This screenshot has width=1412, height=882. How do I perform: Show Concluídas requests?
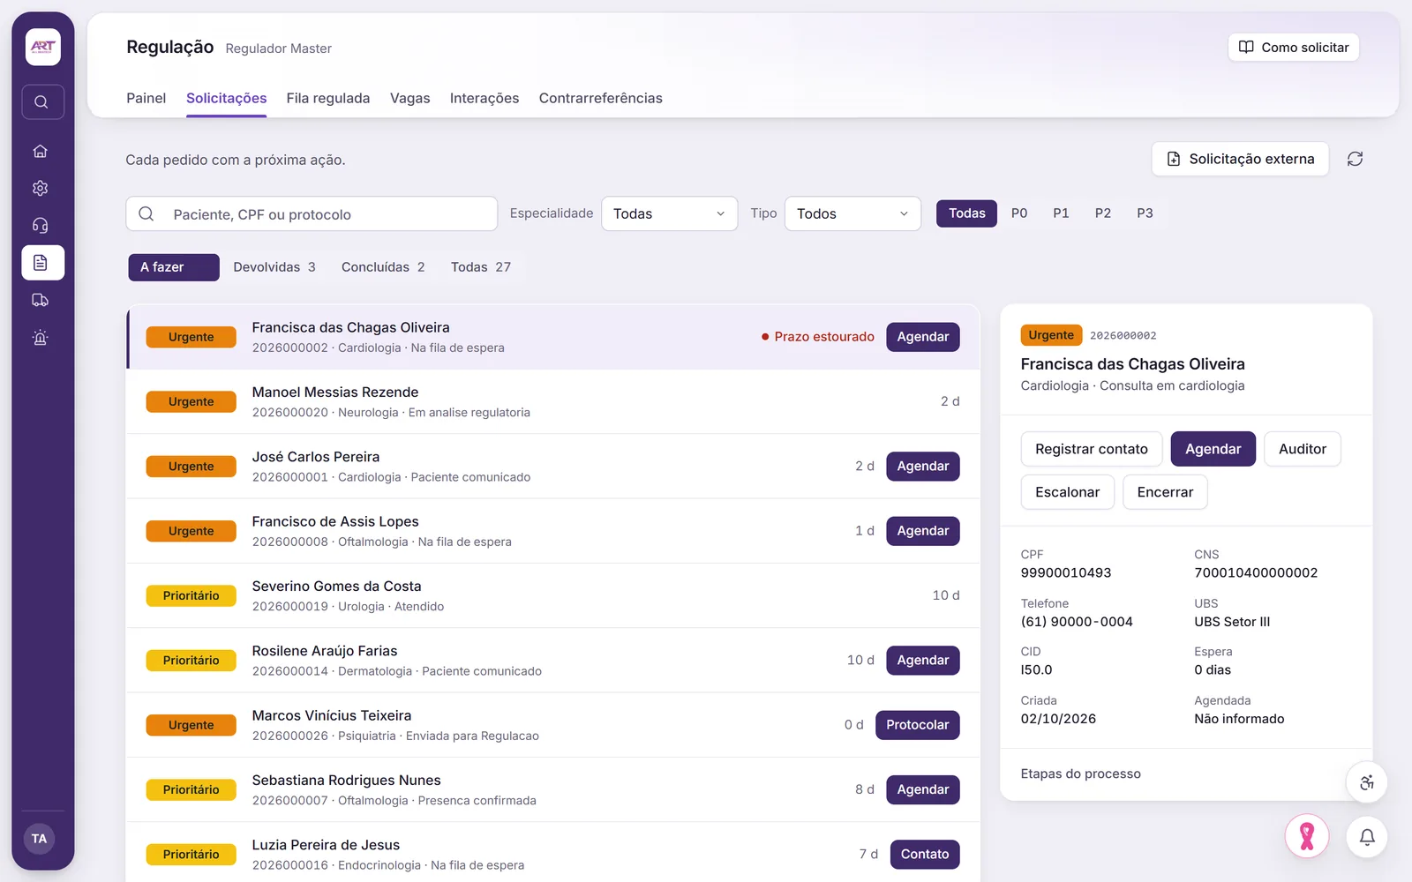click(x=383, y=267)
